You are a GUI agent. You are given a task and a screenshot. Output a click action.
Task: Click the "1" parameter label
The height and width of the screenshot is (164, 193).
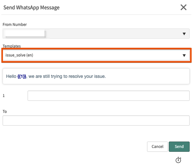point(4,96)
